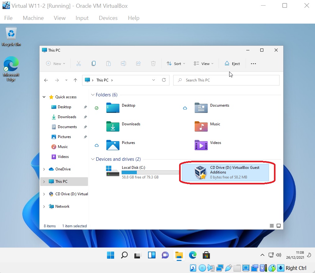Go up one level with up arrow

tap(75, 80)
